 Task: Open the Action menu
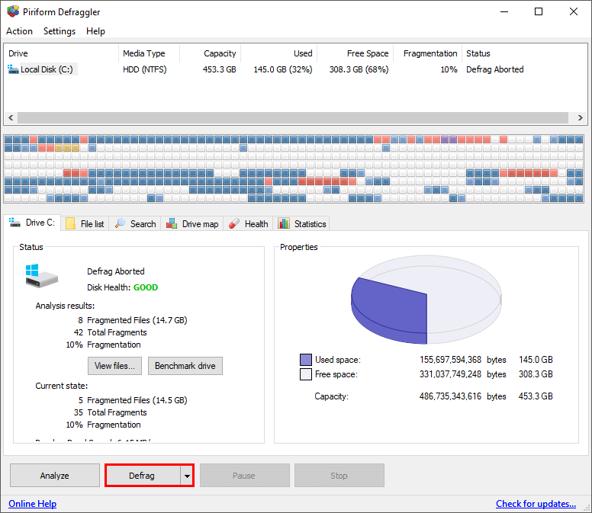[19, 31]
